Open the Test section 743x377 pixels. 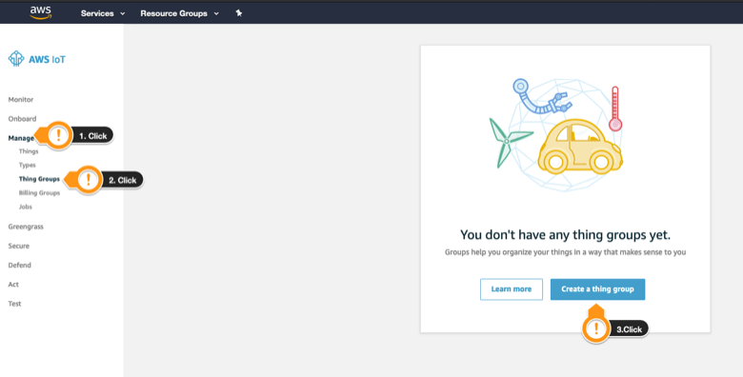[x=14, y=304]
